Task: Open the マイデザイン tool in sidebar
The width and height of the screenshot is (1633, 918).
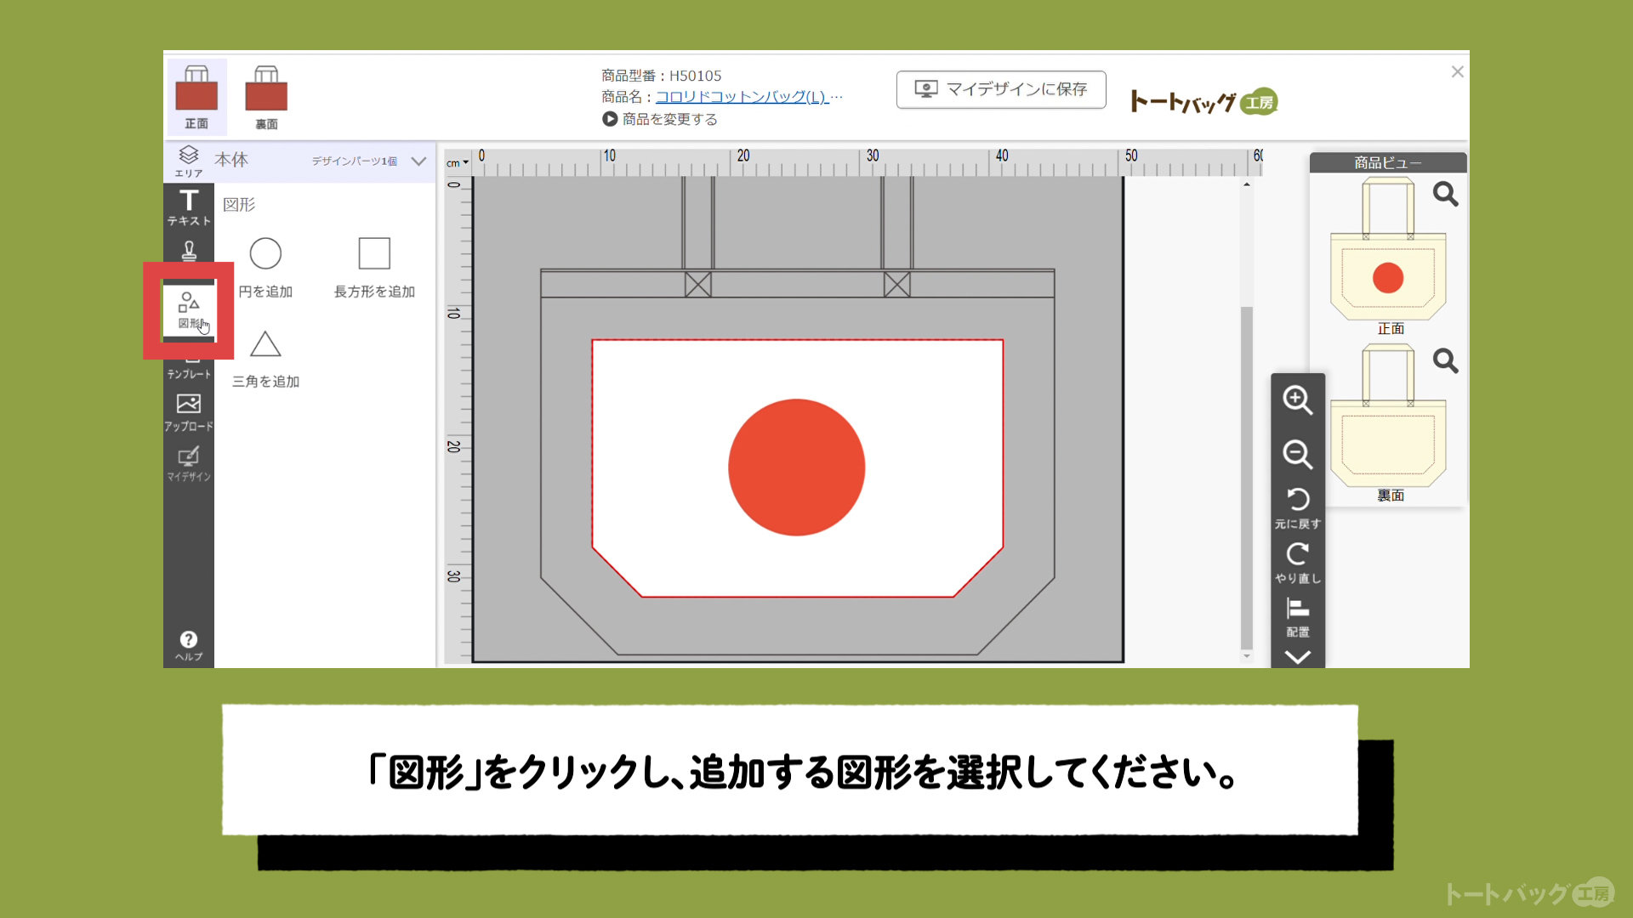Action: (189, 464)
